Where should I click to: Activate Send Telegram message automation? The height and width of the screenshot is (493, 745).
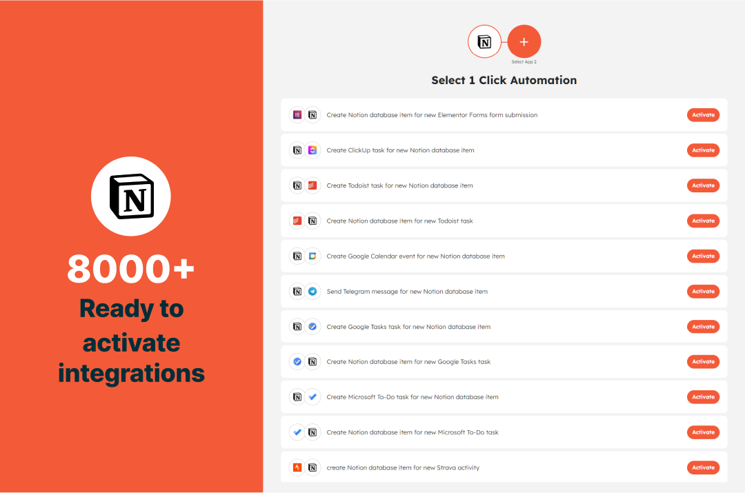(703, 291)
